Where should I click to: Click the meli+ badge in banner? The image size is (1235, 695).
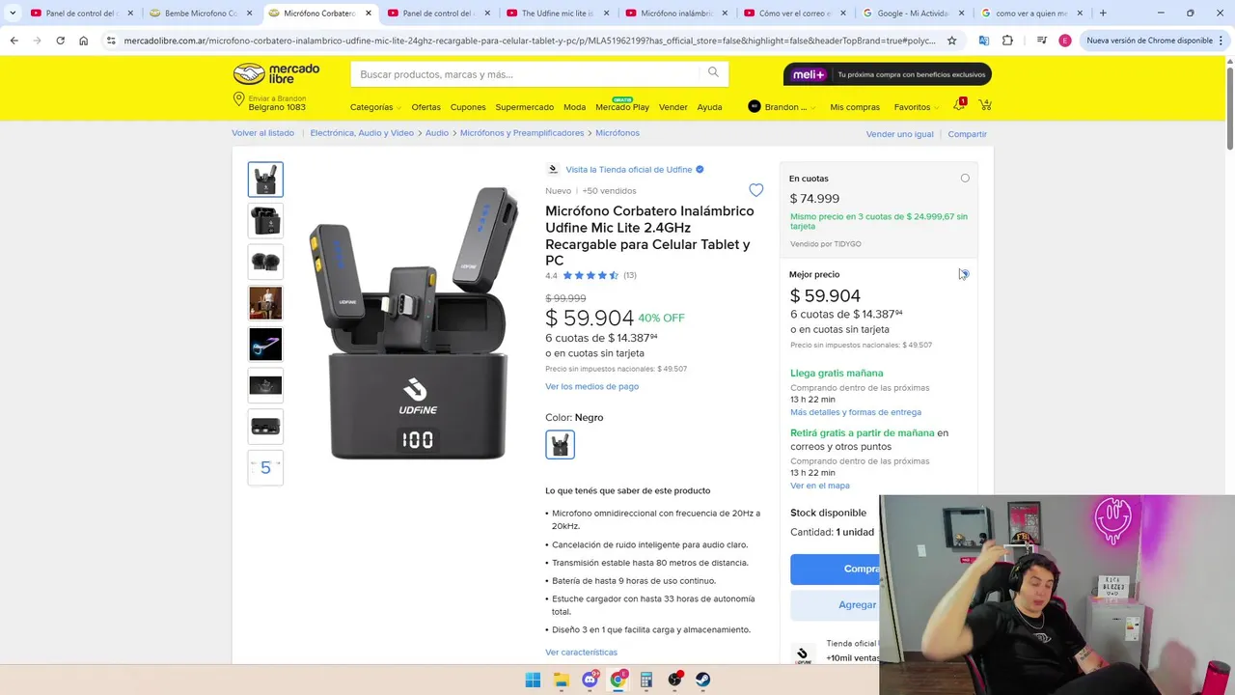click(809, 74)
